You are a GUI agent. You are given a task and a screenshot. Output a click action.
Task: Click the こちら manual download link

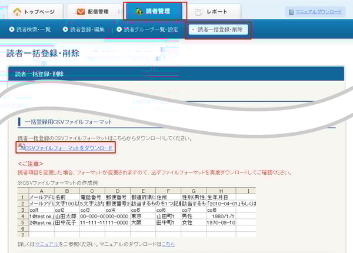pos(168,244)
